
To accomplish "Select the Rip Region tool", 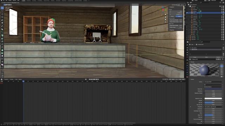I will coord(2,68).
